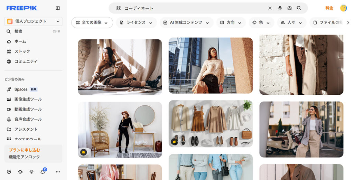This screenshot has height=180, width=354.
Task: Open the user avatar menu
Action: pos(343,8)
